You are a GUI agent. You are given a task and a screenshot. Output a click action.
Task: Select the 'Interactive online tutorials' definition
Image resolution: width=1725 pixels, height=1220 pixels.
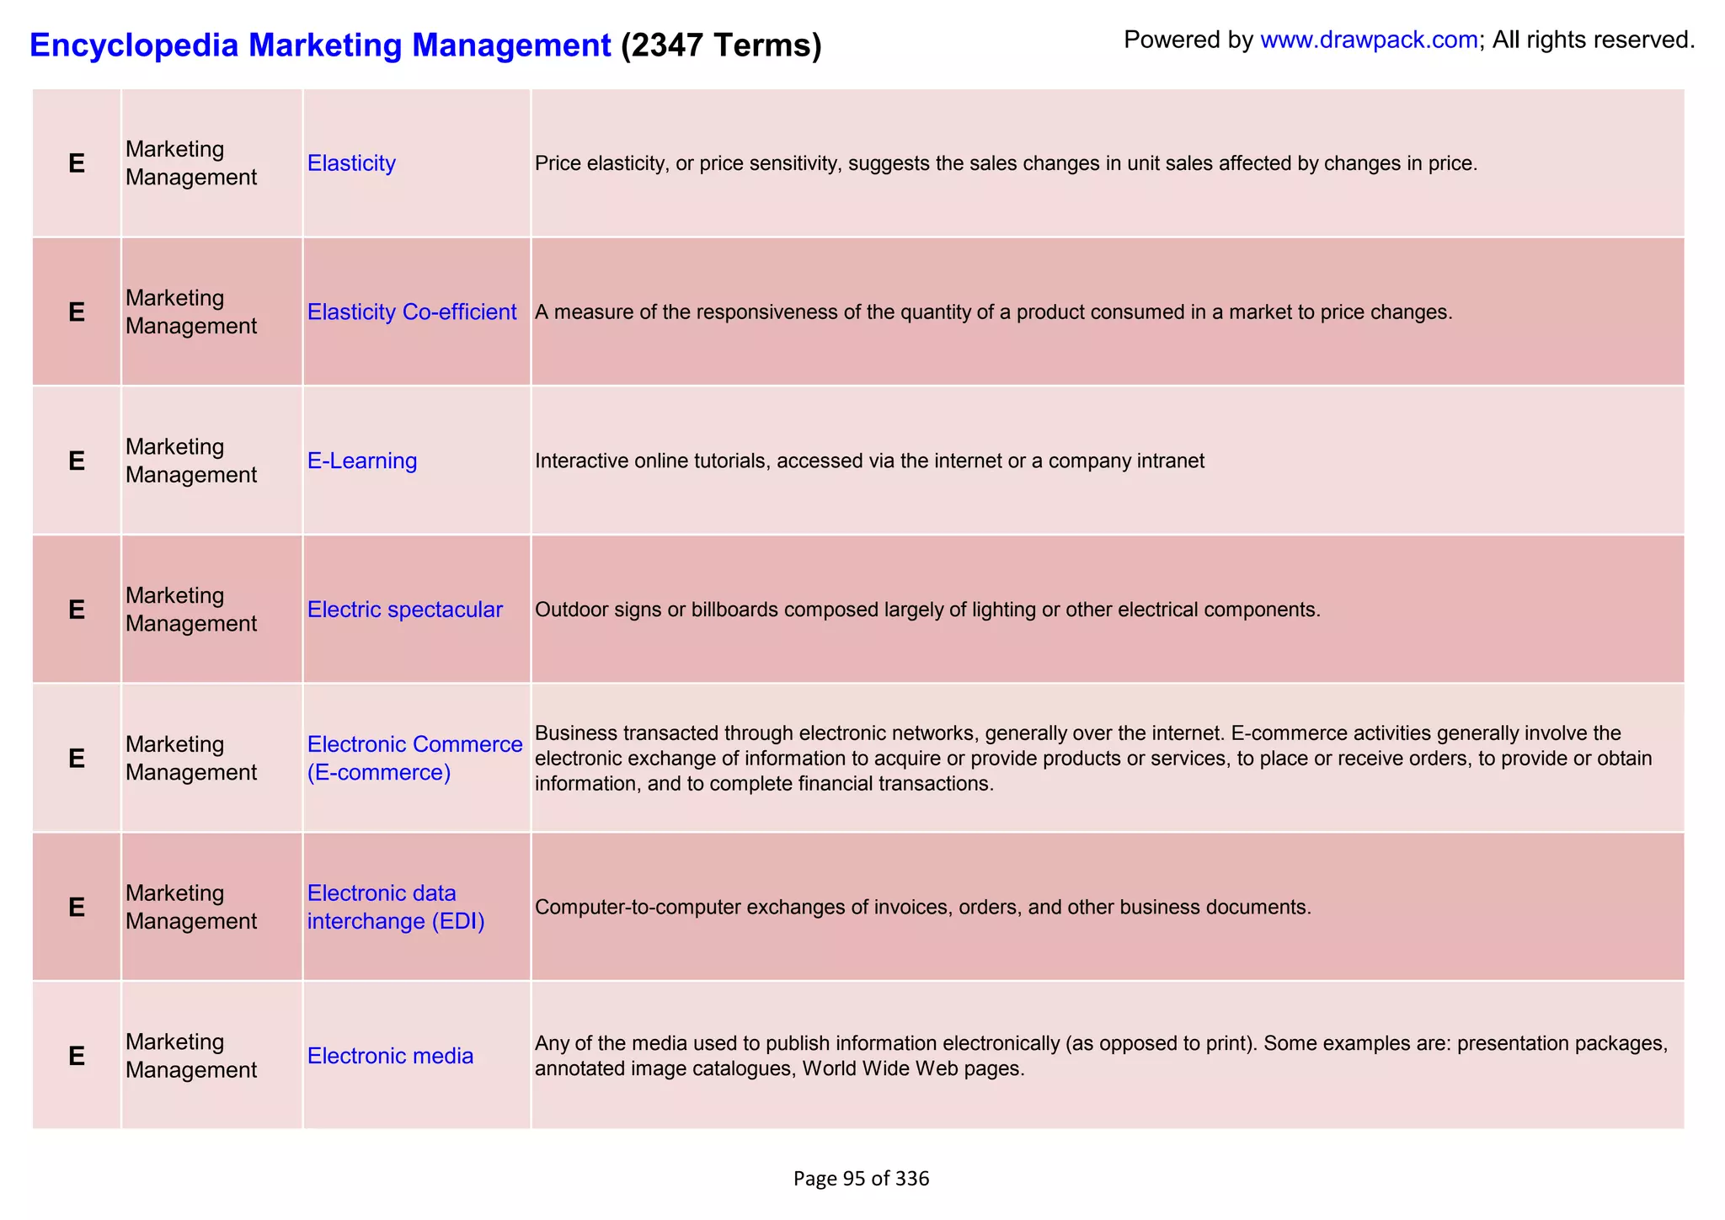[x=869, y=461]
